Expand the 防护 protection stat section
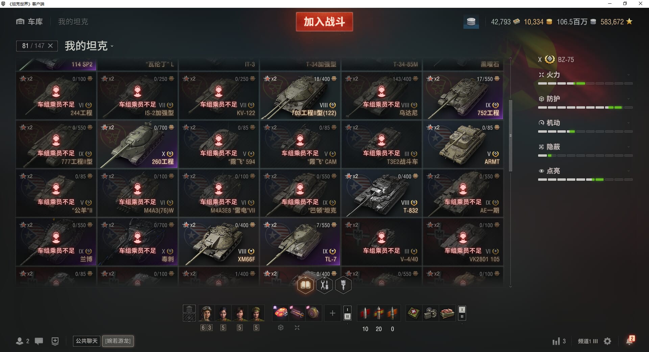649x352 pixels. pyautogui.click(x=585, y=99)
